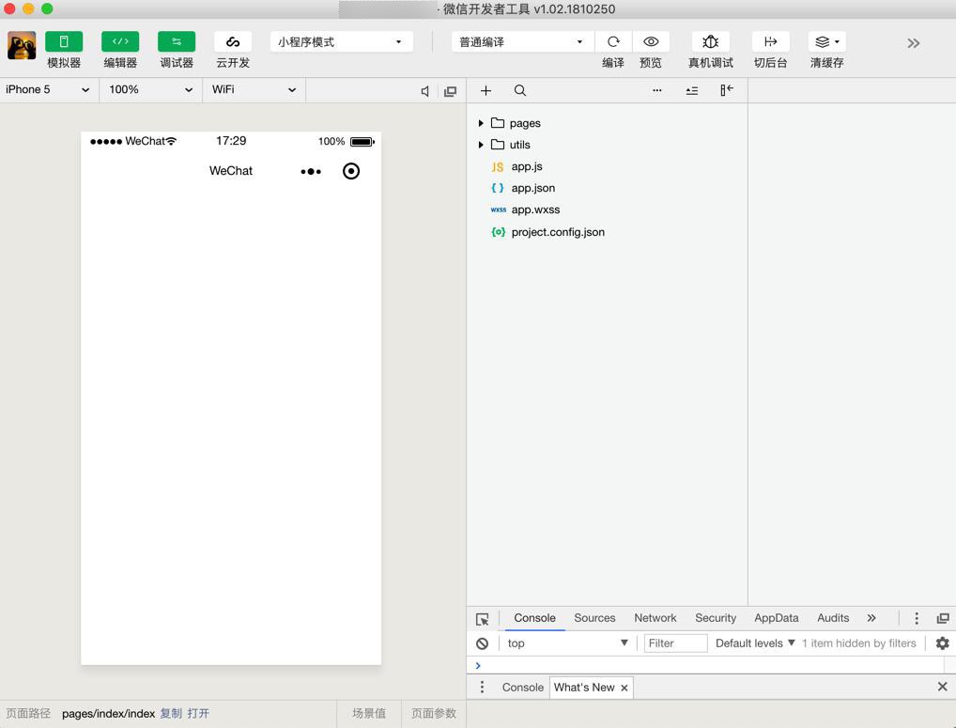956x728 pixels.
Task: Click the preview eye icon (预览)
Action: [651, 41]
